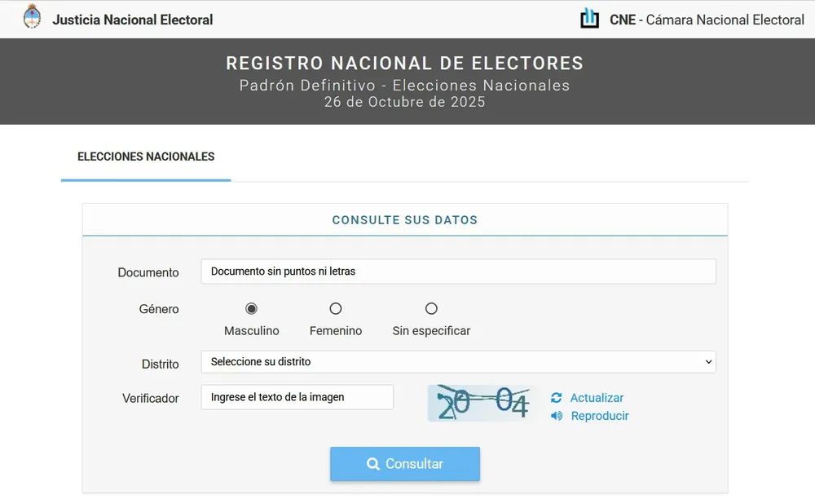Click the Actualizar captcha link
Screen dimensions: 815x499
[597, 398]
